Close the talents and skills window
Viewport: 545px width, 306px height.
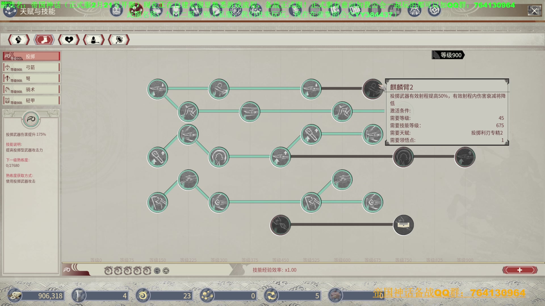tap(534, 11)
